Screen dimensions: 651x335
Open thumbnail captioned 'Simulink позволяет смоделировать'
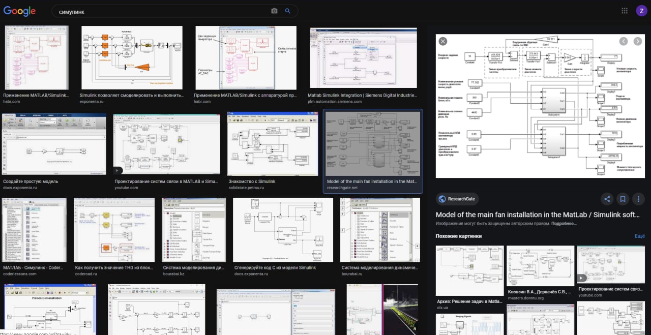tap(132, 58)
